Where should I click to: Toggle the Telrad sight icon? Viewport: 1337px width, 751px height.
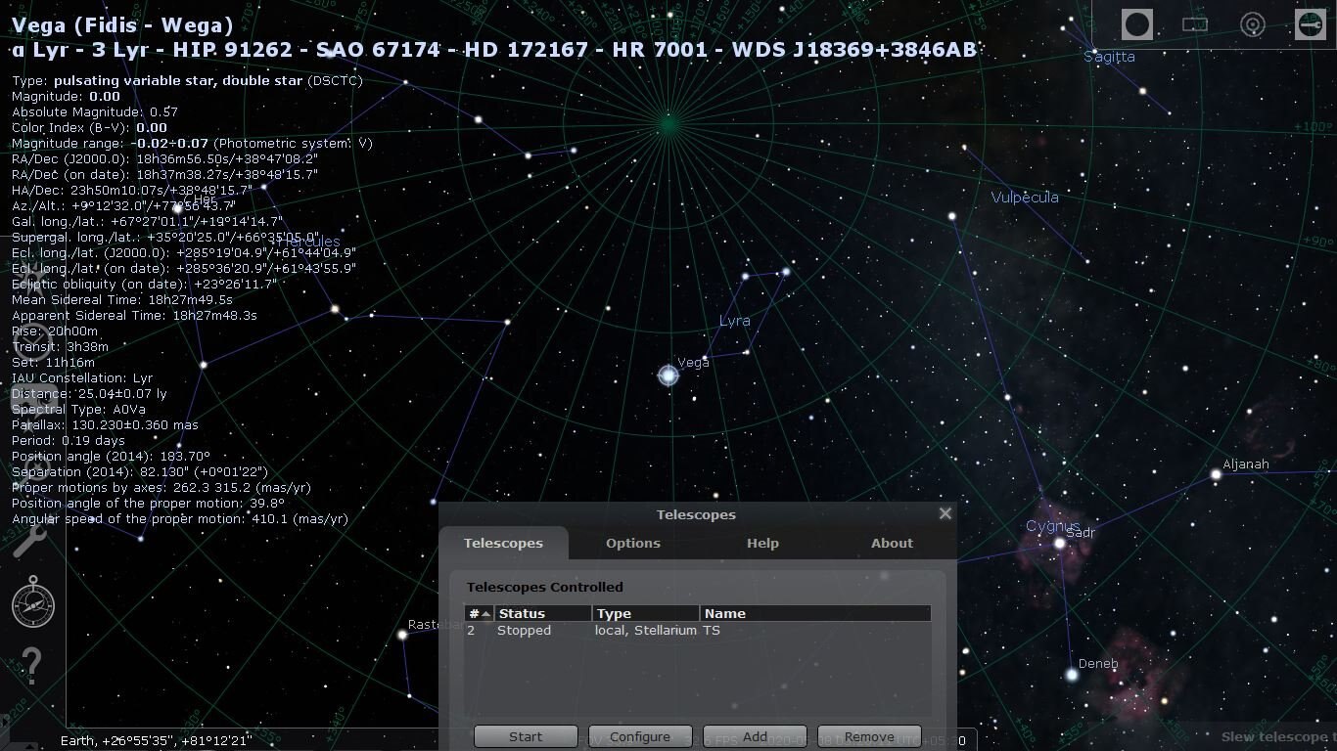(x=1253, y=24)
